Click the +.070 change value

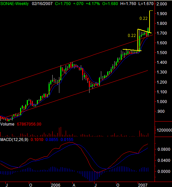point(78,4)
